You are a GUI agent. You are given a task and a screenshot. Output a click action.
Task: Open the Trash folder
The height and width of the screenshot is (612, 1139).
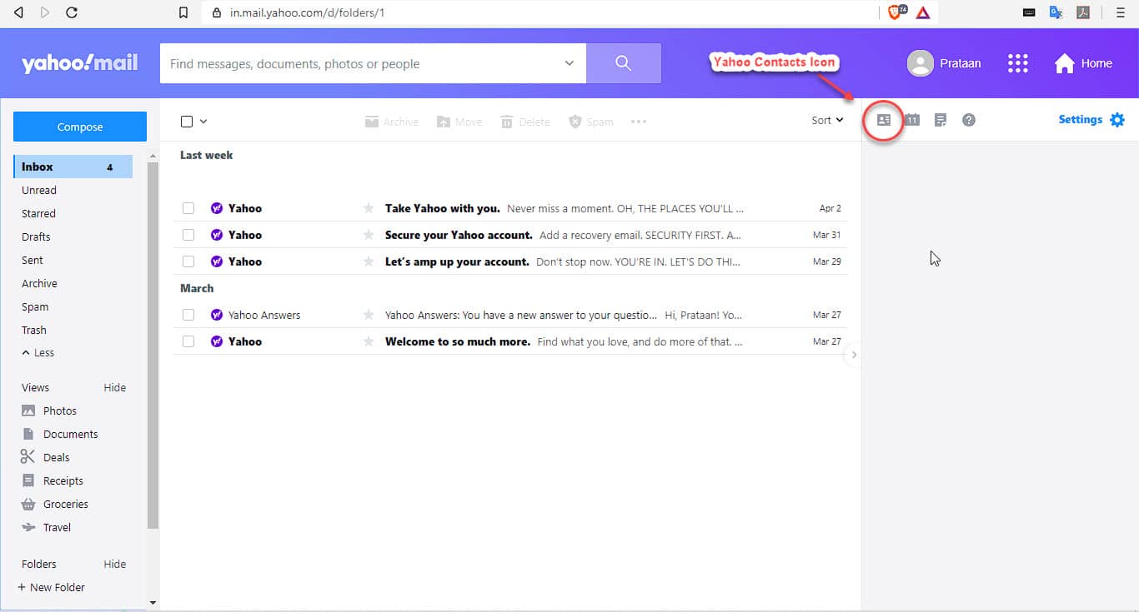pyautogui.click(x=34, y=330)
